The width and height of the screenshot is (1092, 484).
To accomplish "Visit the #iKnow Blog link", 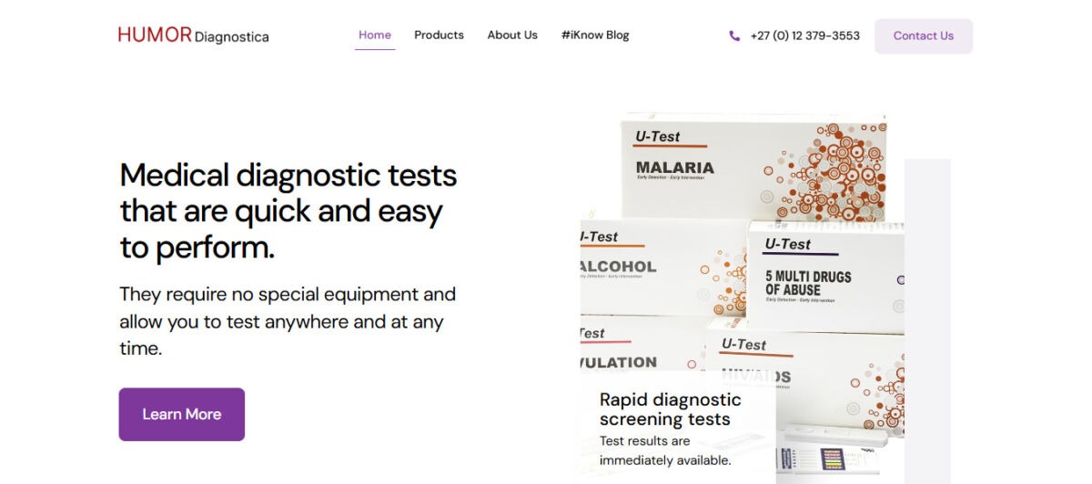I will (x=595, y=35).
